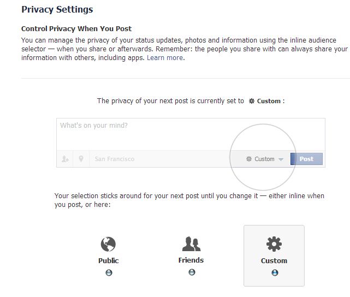Open the Learn more link
The height and width of the screenshot is (297, 350).
165,58
